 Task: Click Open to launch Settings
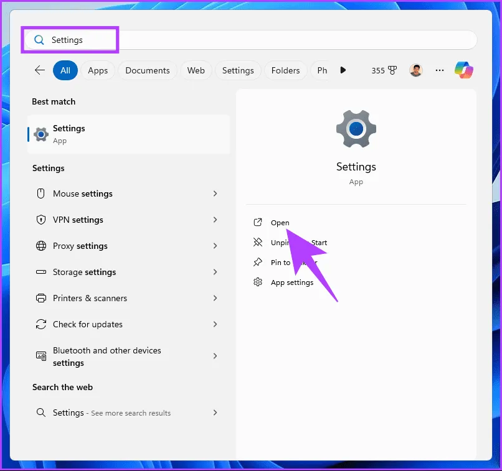coord(280,223)
